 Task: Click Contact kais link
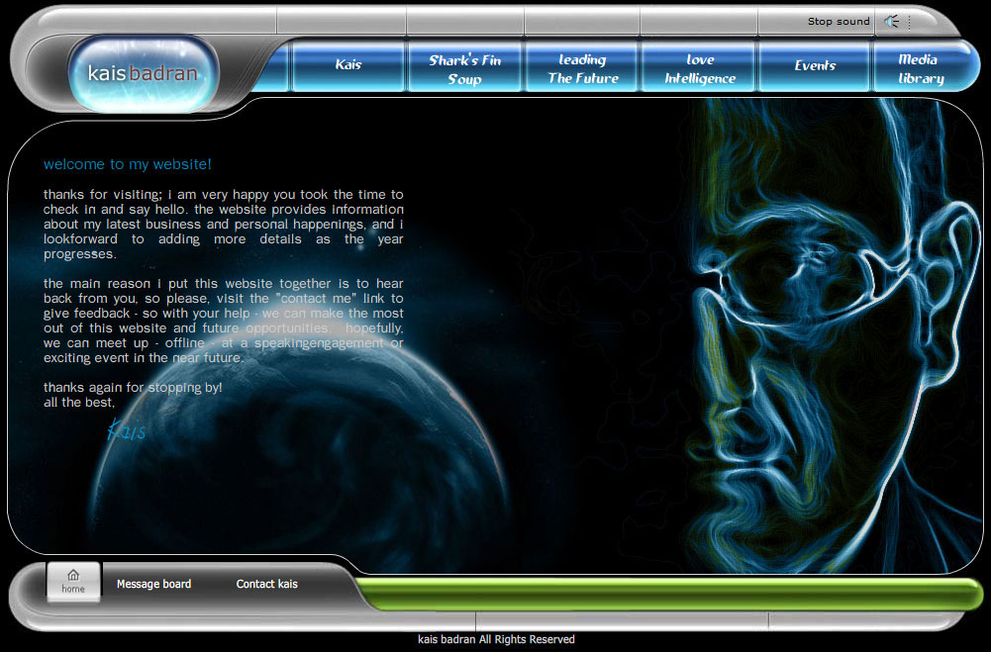tap(266, 584)
